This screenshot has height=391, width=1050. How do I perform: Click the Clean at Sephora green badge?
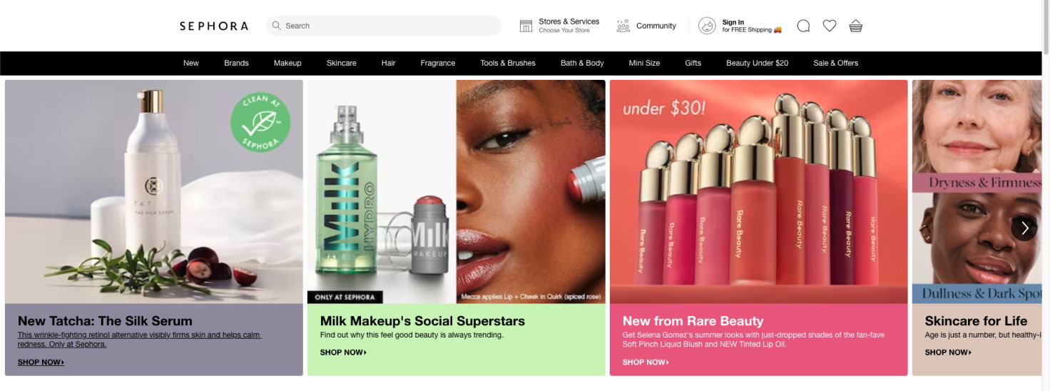(260, 123)
